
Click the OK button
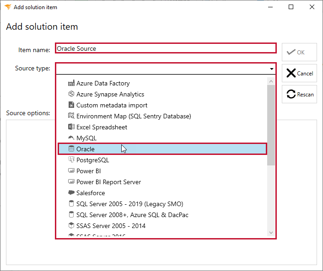[299, 52]
